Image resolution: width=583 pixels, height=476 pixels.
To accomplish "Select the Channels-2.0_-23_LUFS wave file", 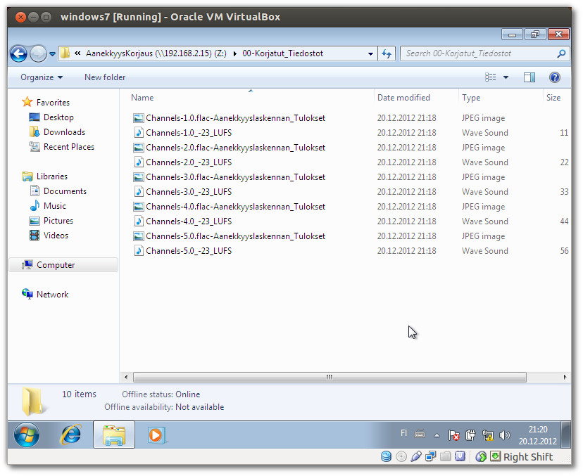I will pos(189,162).
